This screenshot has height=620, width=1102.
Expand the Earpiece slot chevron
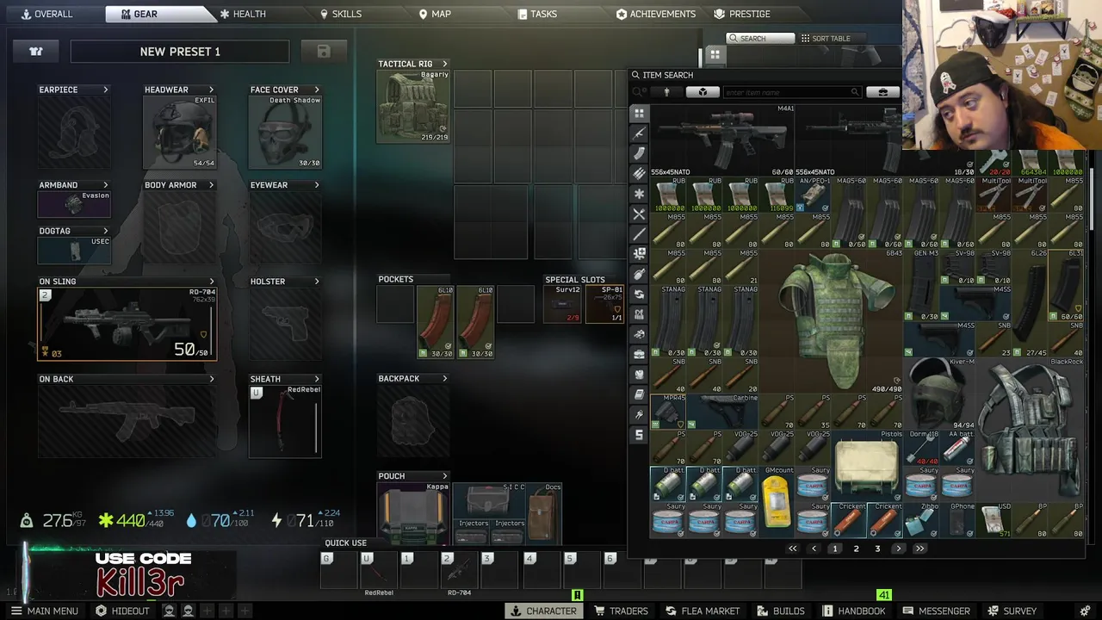[x=106, y=90]
